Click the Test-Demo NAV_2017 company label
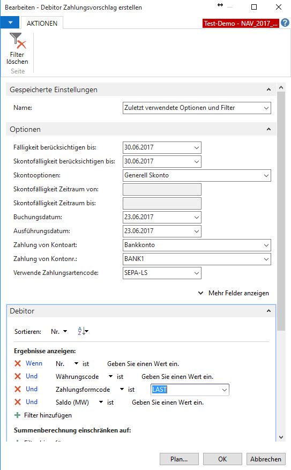 click(241, 24)
